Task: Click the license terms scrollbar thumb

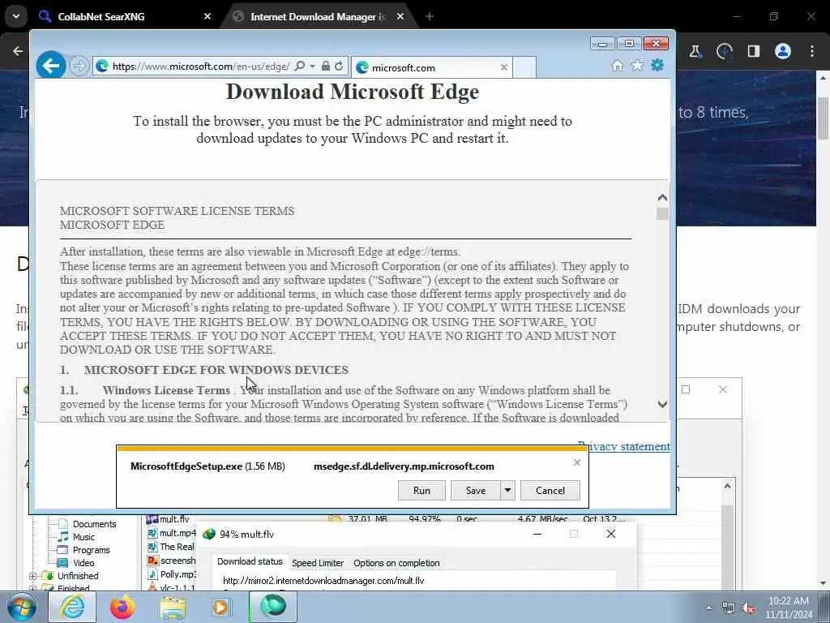Action: (661, 213)
